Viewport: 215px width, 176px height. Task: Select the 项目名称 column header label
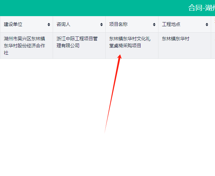tap(118, 25)
